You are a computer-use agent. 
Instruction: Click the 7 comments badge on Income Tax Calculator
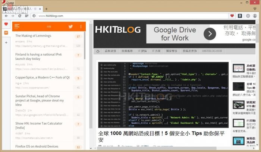click(x=78, y=124)
